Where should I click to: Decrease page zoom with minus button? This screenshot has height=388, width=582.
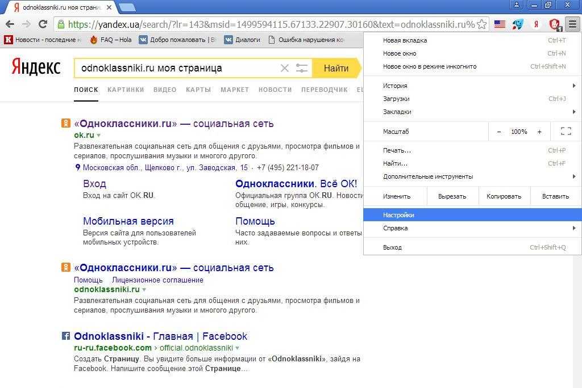tap(499, 132)
